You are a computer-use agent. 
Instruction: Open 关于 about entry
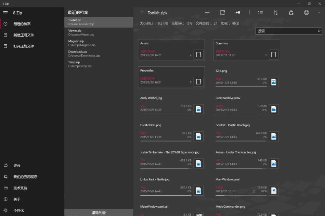32,199
